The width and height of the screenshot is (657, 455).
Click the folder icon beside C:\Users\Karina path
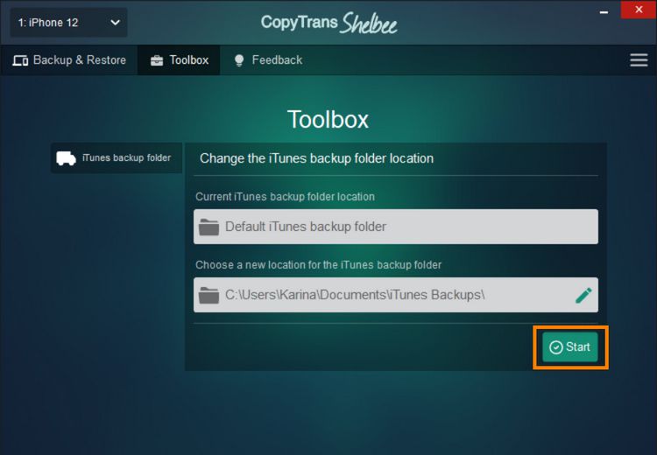pos(208,295)
